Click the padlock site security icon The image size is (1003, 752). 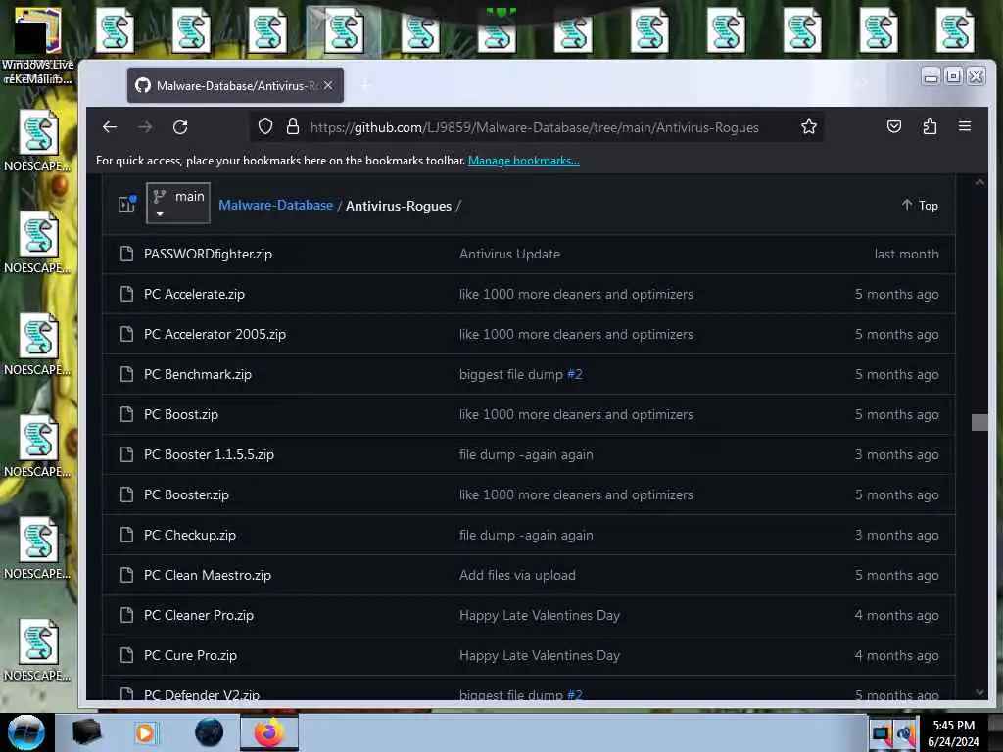click(x=293, y=126)
